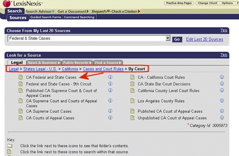The width and height of the screenshot is (239, 156).
Task: Open info icon for Los Angeles County Rules
Action: point(222,101)
